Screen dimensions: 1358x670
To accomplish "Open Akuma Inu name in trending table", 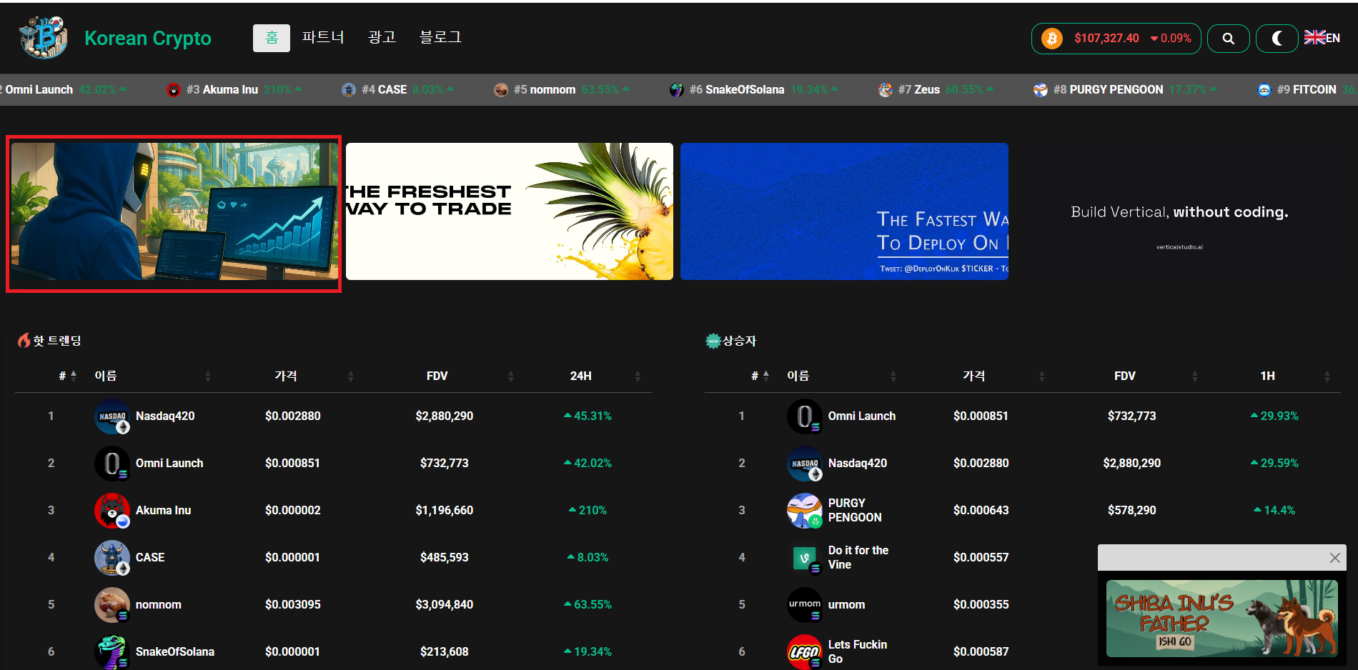I will (163, 510).
